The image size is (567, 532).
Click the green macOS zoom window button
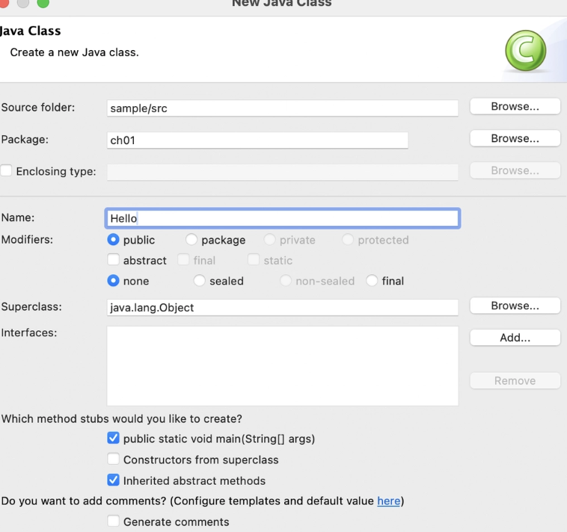coord(43,3)
